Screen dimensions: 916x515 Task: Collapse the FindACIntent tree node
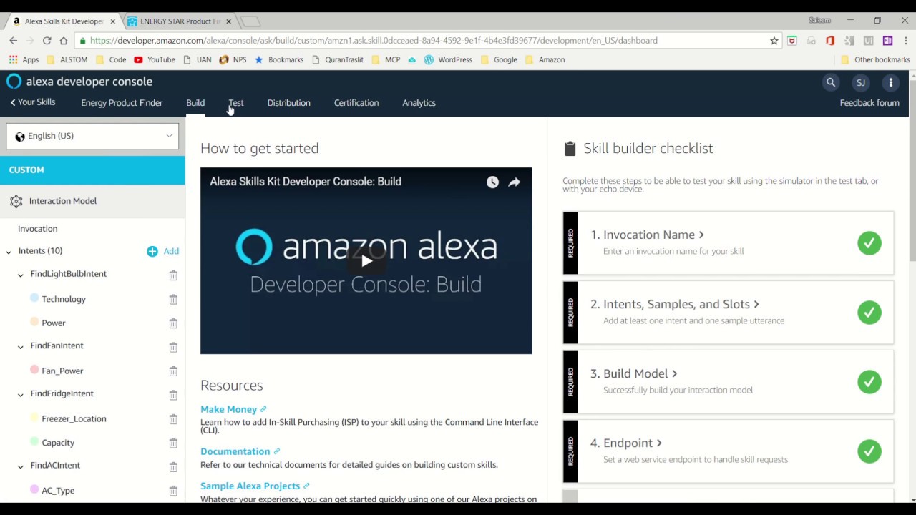coord(20,466)
